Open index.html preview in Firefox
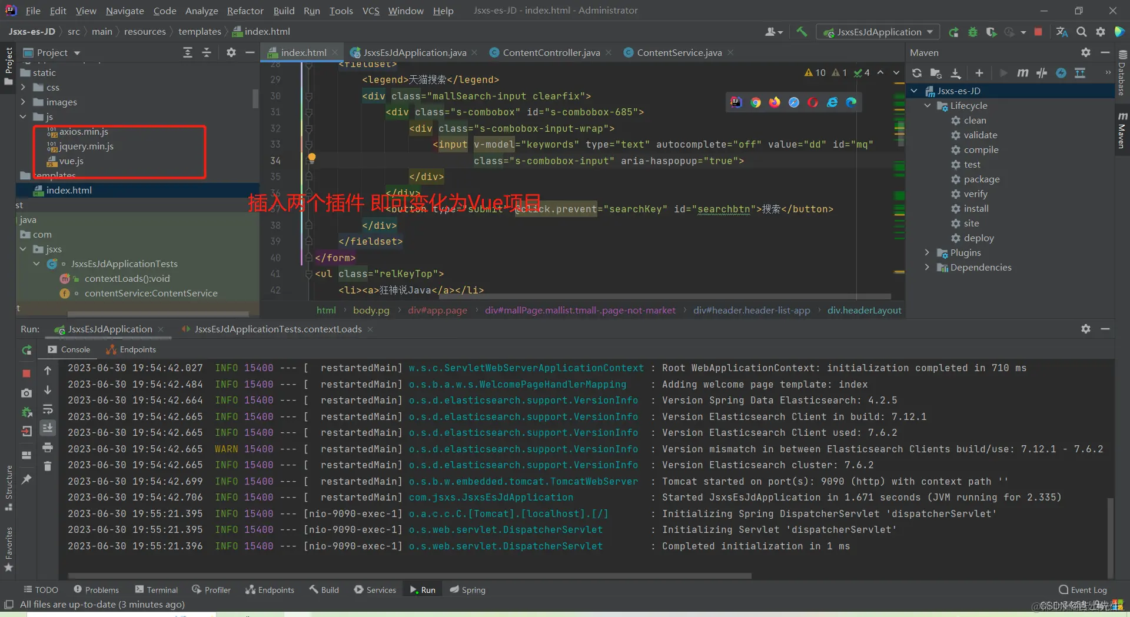 pyautogui.click(x=775, y=102)
